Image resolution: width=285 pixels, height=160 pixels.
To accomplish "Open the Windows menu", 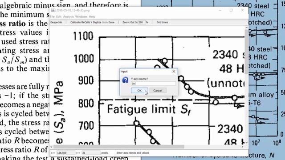I will (81, 16).
